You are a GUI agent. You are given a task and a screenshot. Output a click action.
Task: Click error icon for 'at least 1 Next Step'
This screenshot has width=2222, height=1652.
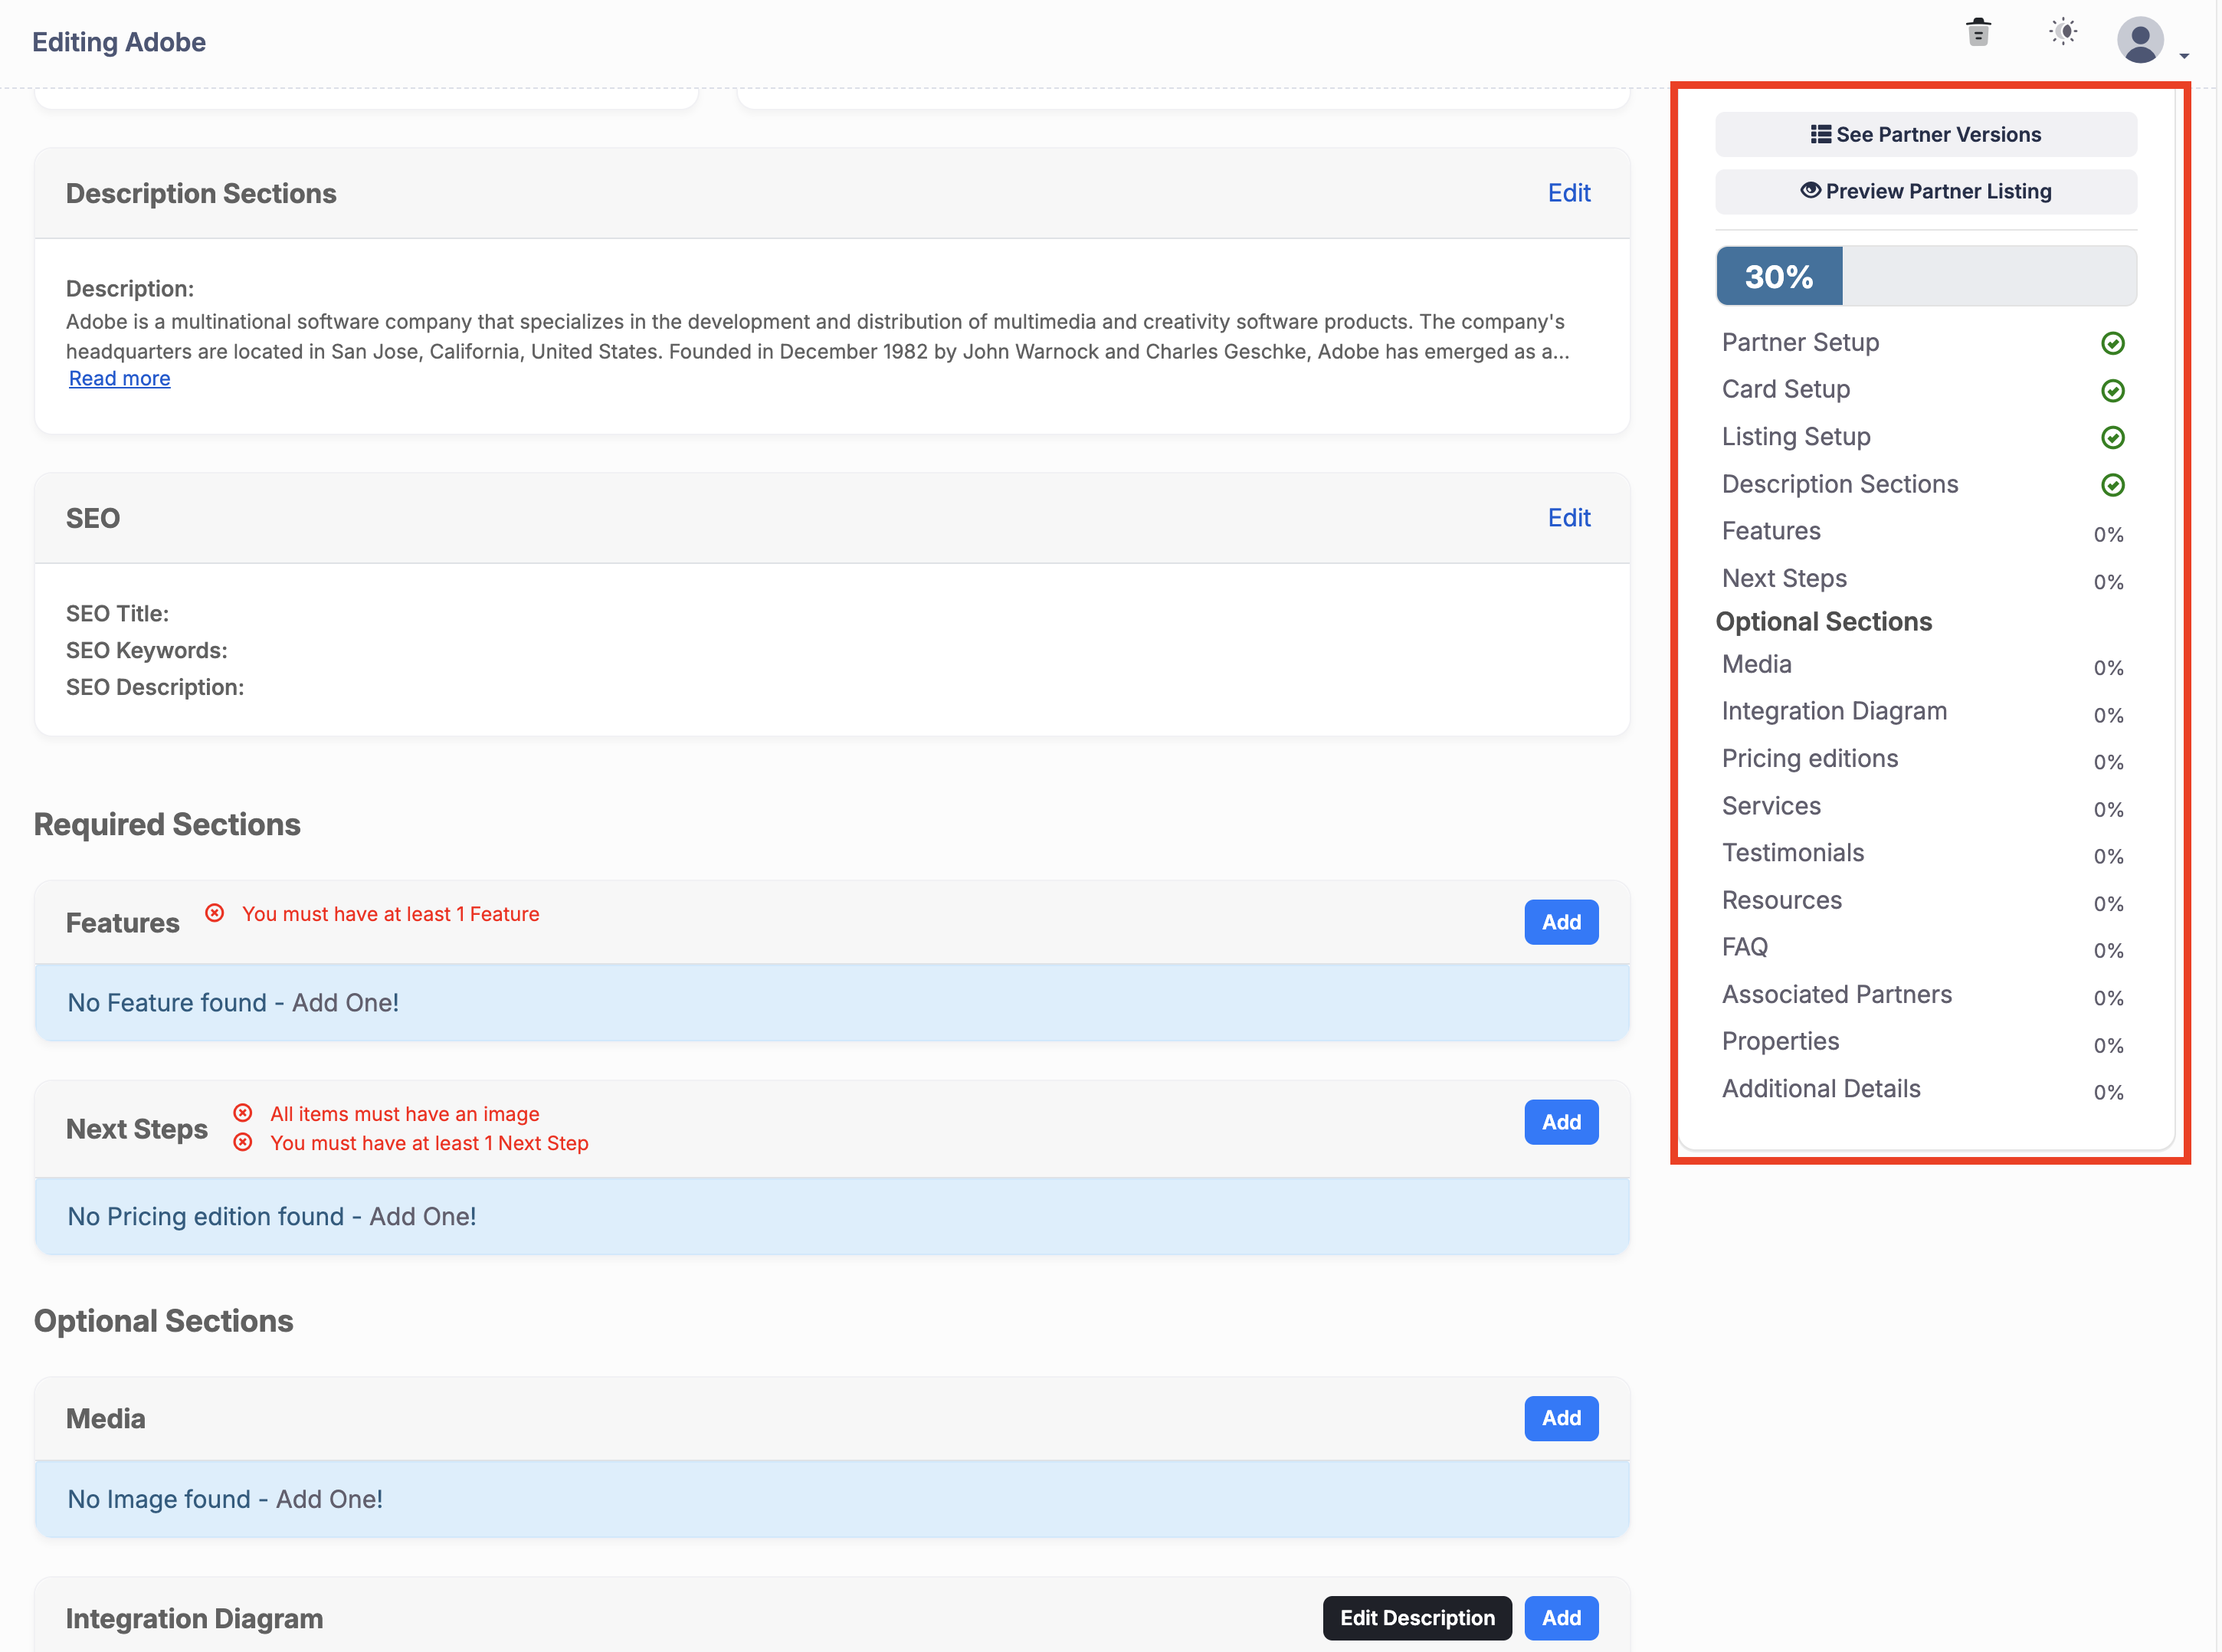[x=242, y=1142]
